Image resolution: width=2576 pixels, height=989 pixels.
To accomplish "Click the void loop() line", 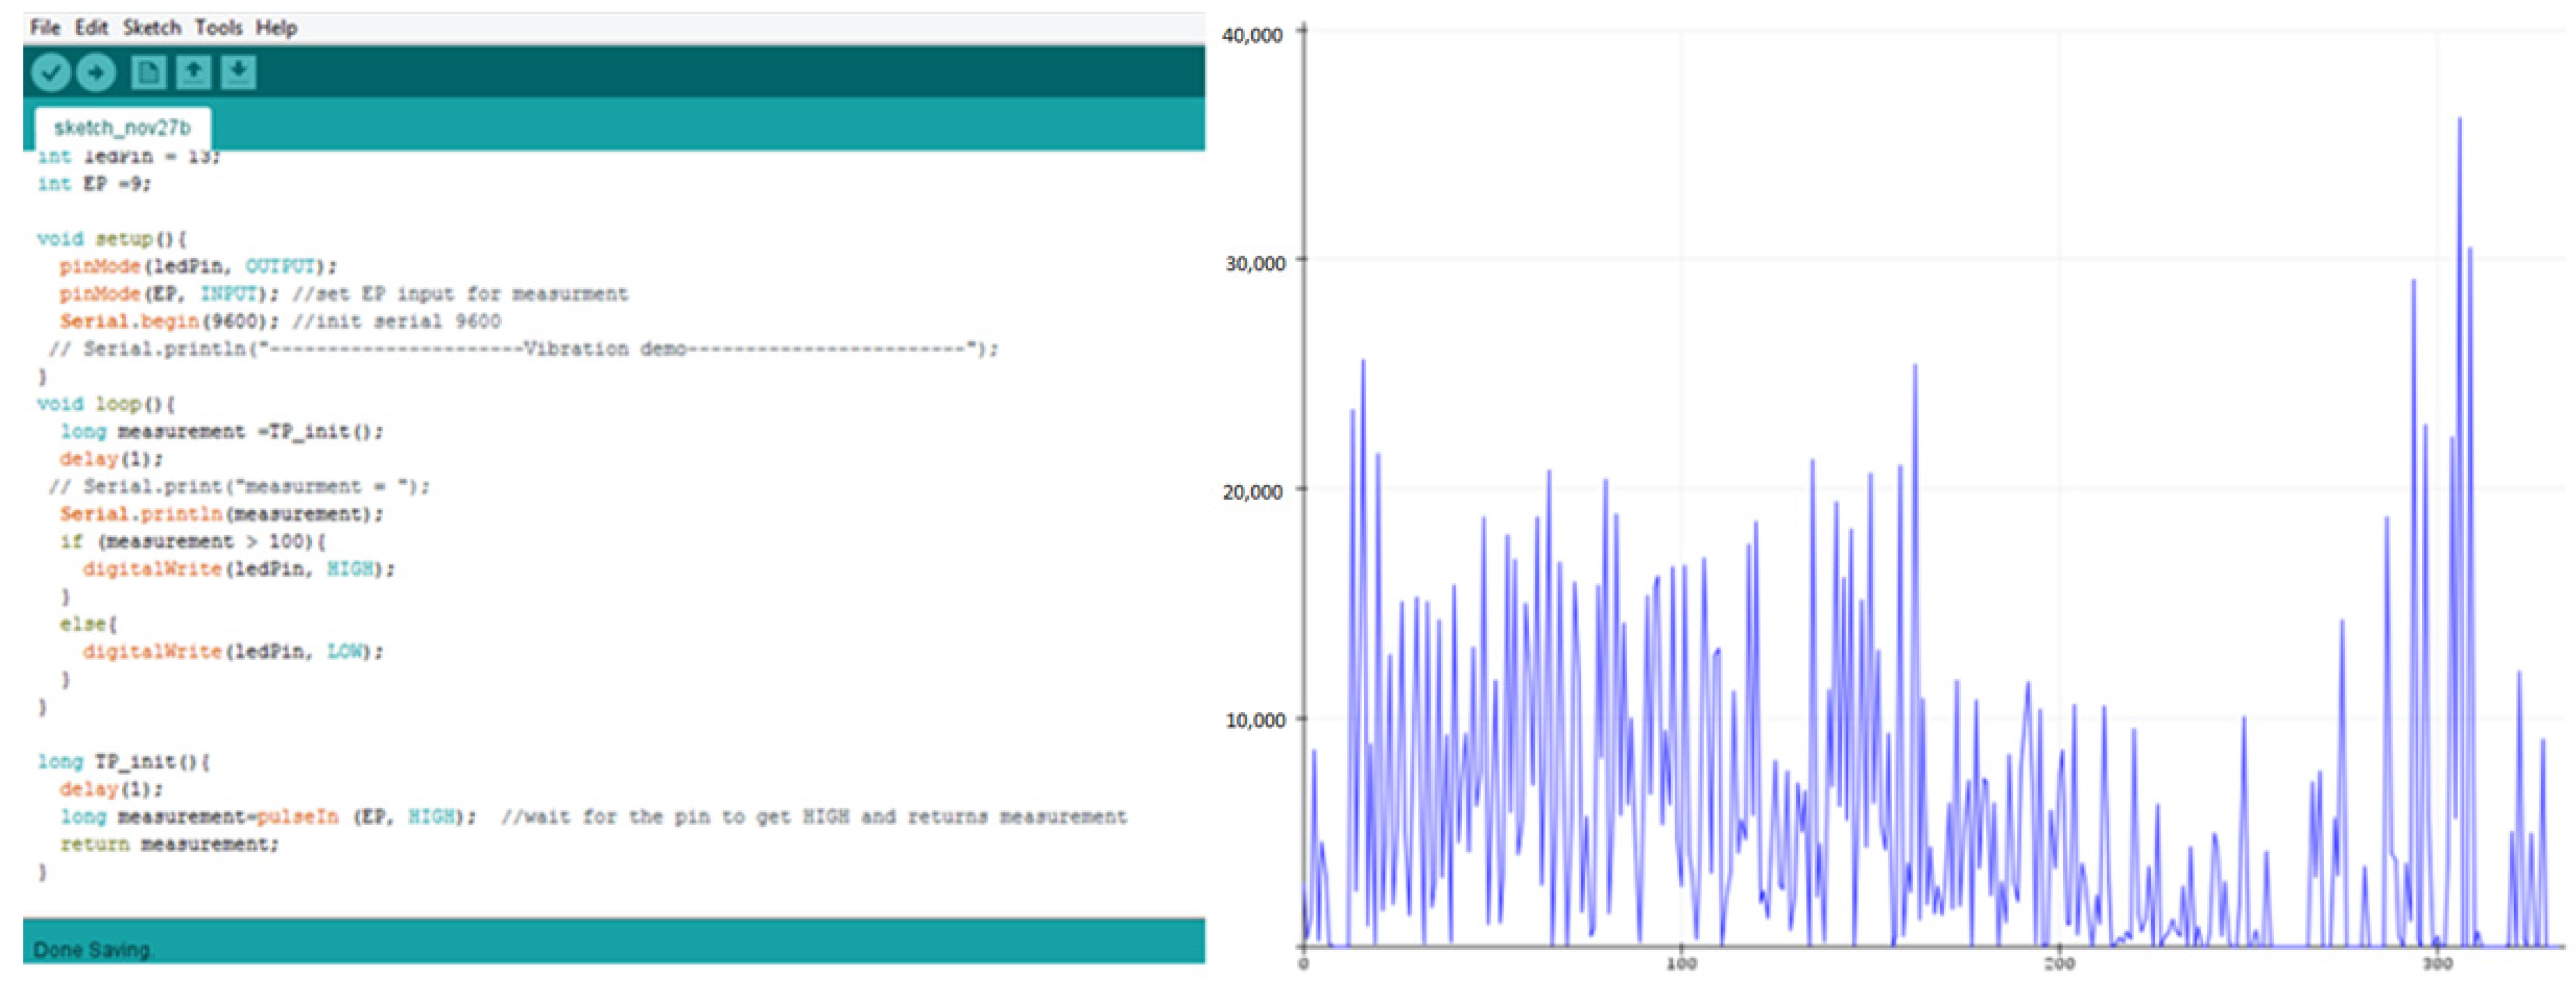I will 106,404.
